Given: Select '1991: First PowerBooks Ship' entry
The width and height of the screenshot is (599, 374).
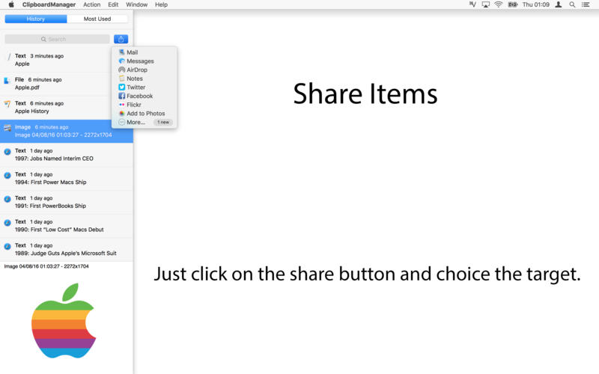Looking at the screenshot, I should click(67, 202).
